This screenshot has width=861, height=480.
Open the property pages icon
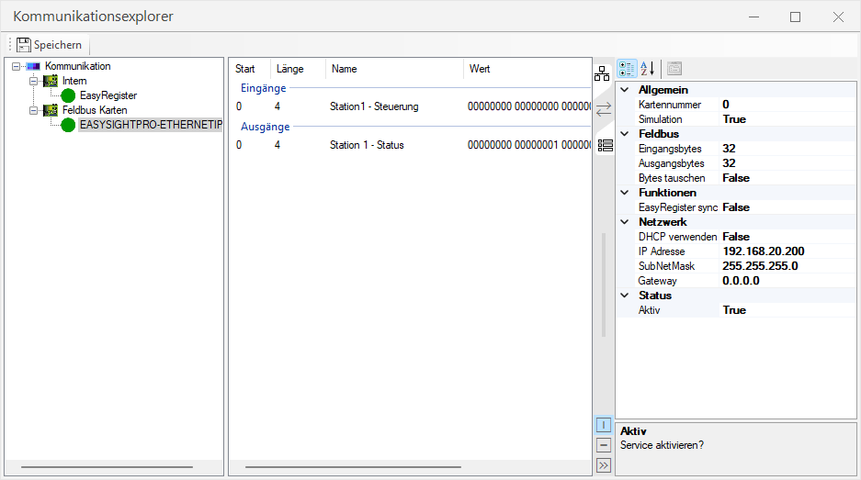click(674, 69)
